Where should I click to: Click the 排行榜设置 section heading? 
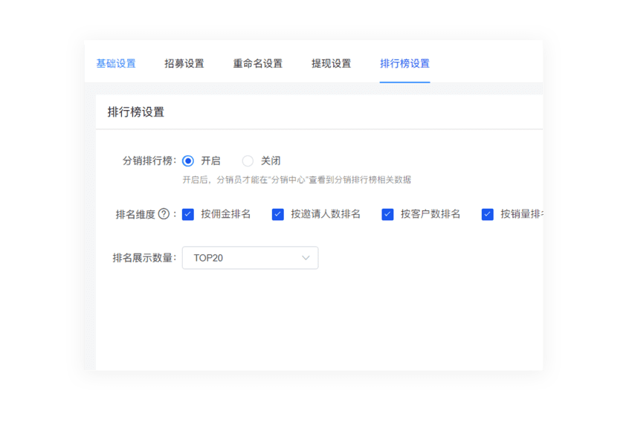coord(136,112)
